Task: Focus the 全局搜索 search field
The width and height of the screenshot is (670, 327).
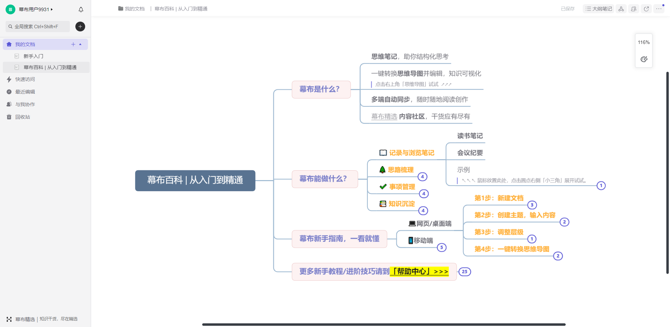Action: [x=38, y=27]
